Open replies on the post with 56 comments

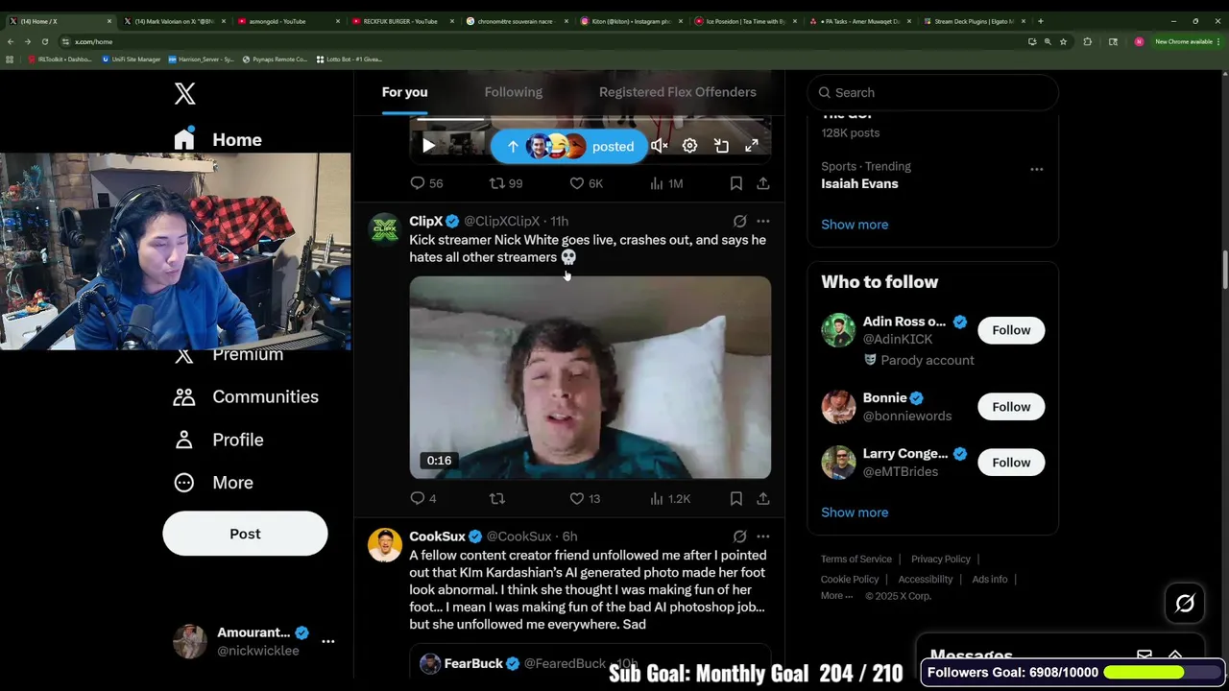427,183
